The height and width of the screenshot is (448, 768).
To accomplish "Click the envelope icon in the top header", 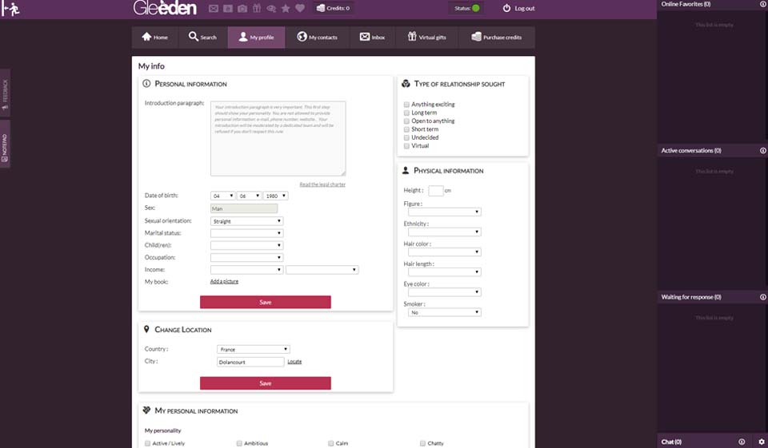I will [214, 9].
